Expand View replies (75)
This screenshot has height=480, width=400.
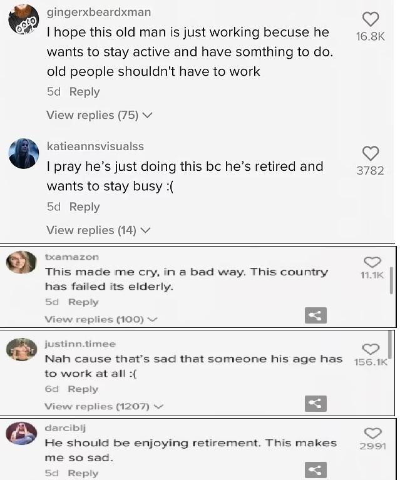click(x=99, y=115)
